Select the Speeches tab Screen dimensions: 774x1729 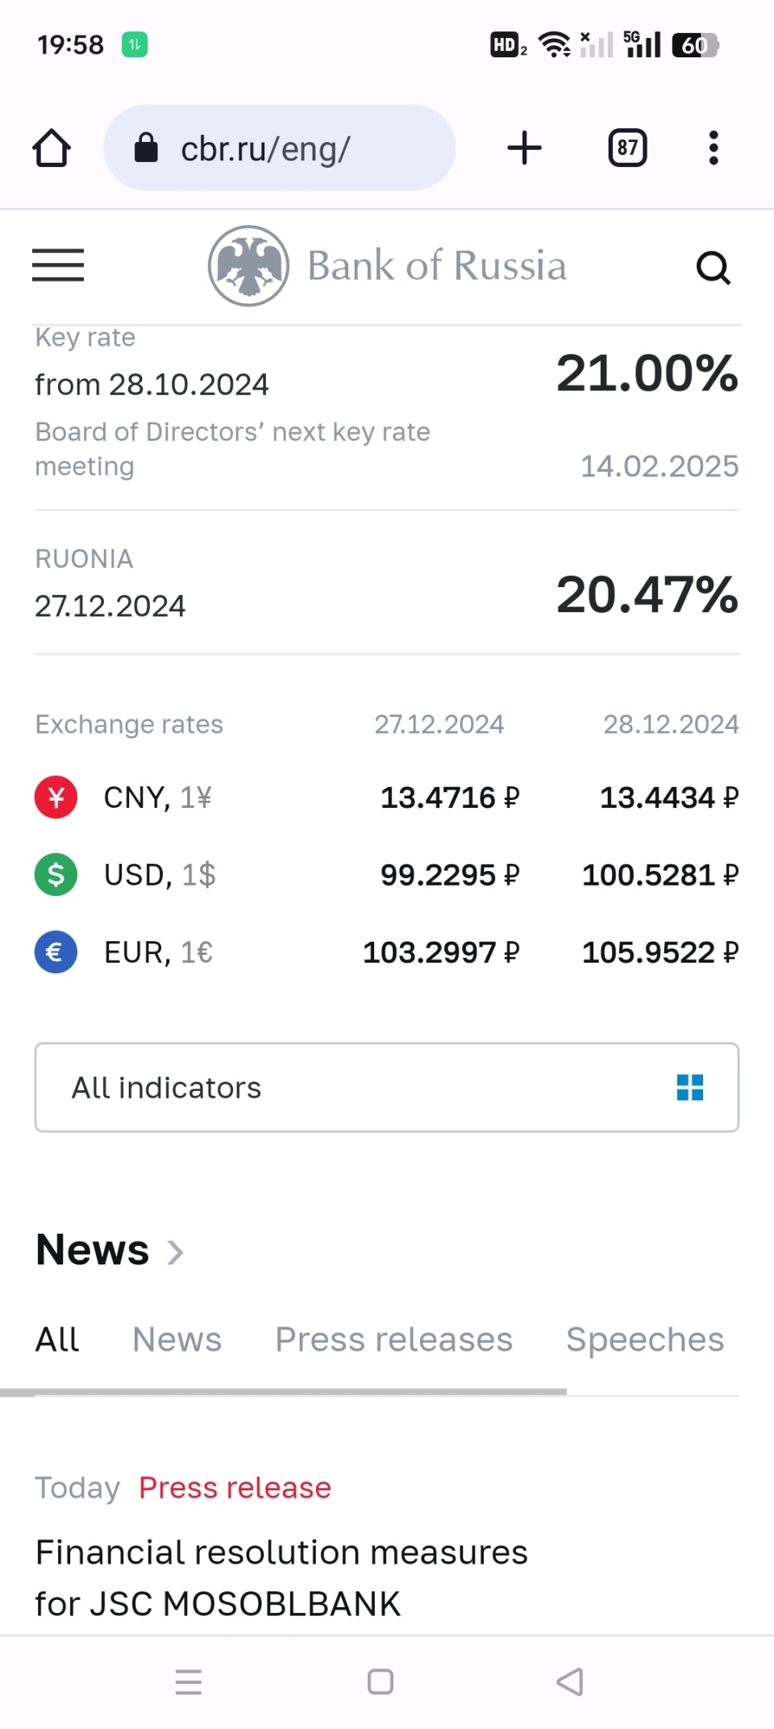[645, 1339]
